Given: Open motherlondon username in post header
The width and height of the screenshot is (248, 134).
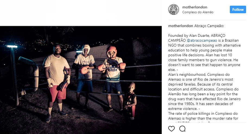Looking at the screenshot, I should coord(195,7).
